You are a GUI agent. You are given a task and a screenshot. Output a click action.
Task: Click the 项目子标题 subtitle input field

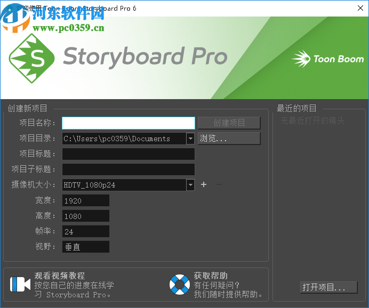click(129, 169)
